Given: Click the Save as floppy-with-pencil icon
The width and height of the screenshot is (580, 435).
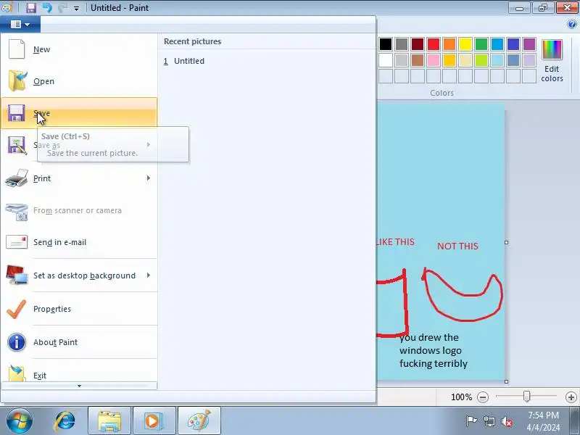Looking at the screenshot, I should coord(17,145).
